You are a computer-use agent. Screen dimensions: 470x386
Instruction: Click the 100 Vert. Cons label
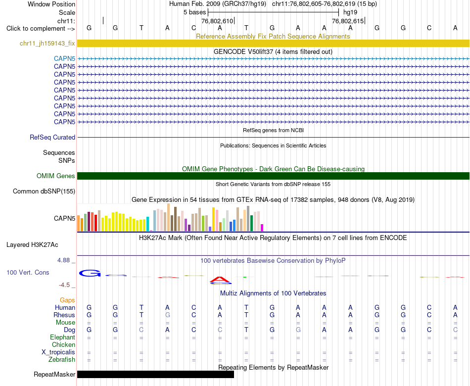pyautogui.click(x=28, y=272)
